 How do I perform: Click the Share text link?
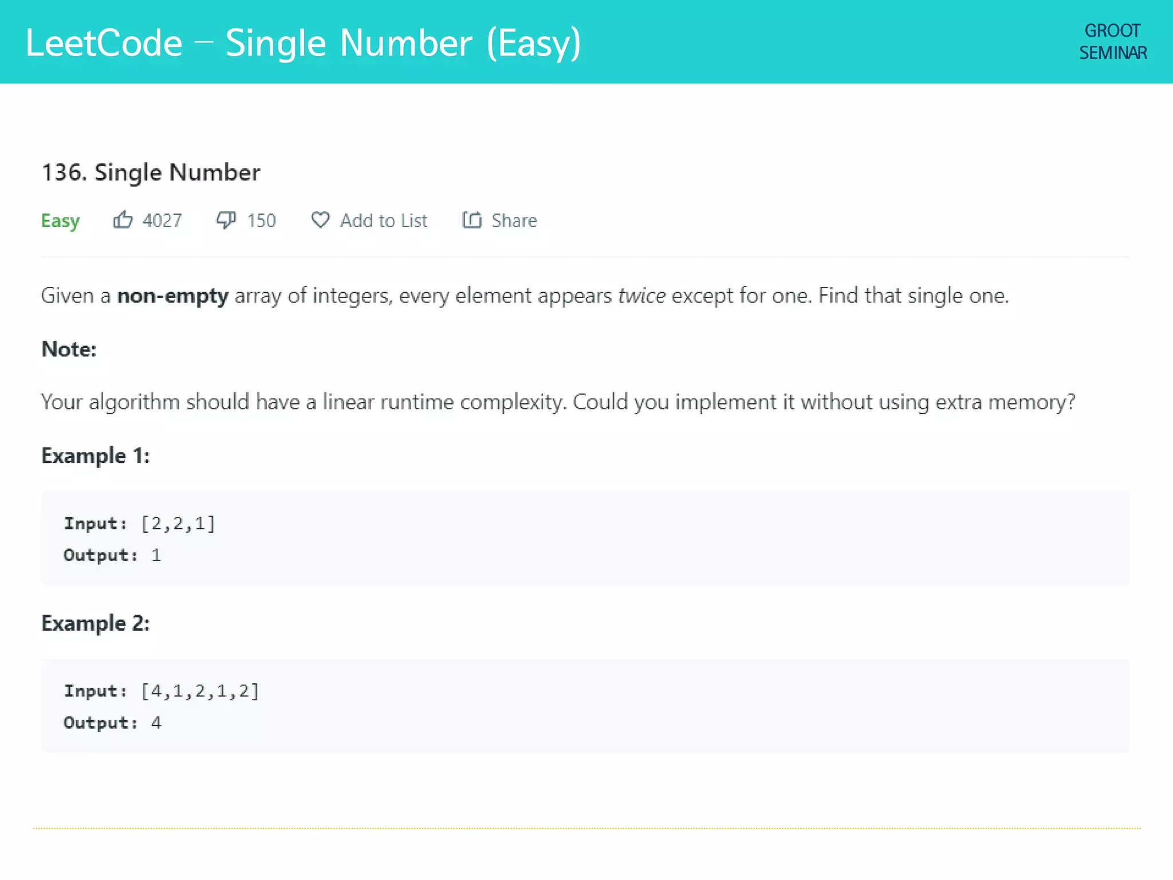pos(514,221)
